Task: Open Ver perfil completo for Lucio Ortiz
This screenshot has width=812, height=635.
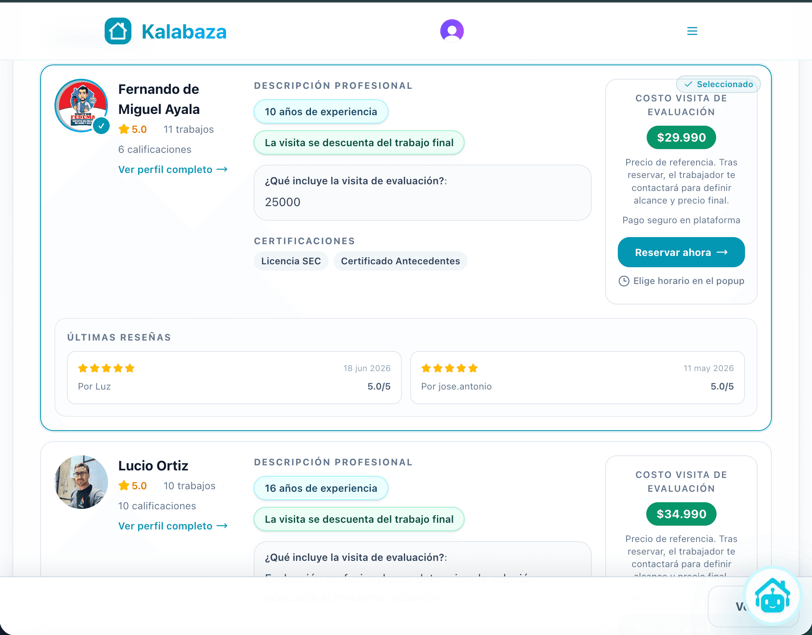Action: (x=173, y=526)
